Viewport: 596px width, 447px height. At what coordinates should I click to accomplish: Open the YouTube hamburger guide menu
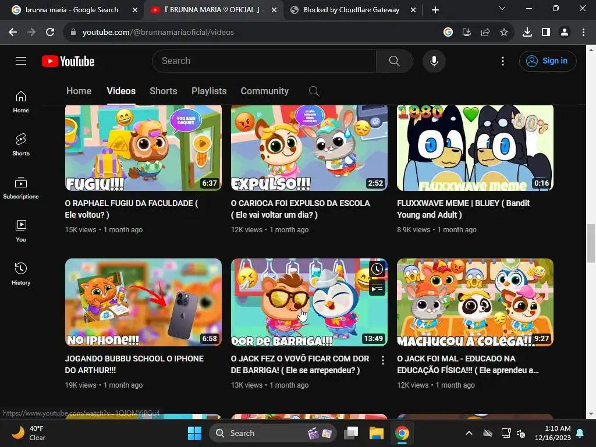pyautogui.click(x=21, y=61)
